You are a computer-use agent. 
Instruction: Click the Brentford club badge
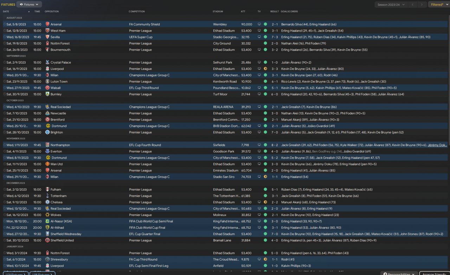[x=47, y=120]
